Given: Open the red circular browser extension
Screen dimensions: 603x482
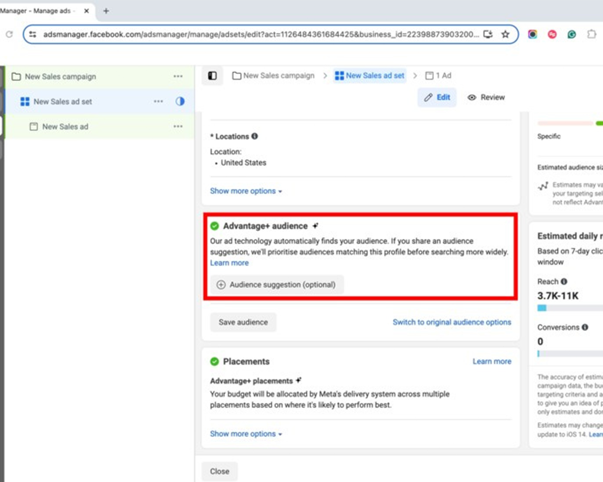Looking at the screenshot, I should click(x=552, y=34).
